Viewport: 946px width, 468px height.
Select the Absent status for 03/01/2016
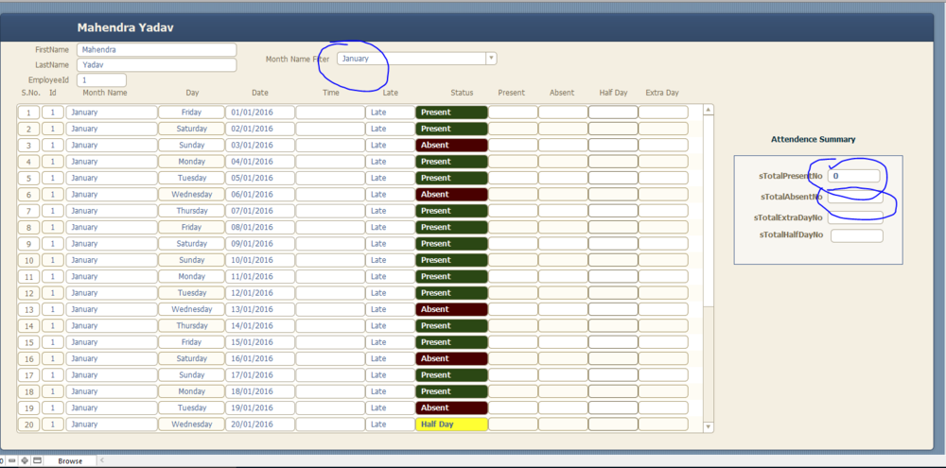[451, 145]
